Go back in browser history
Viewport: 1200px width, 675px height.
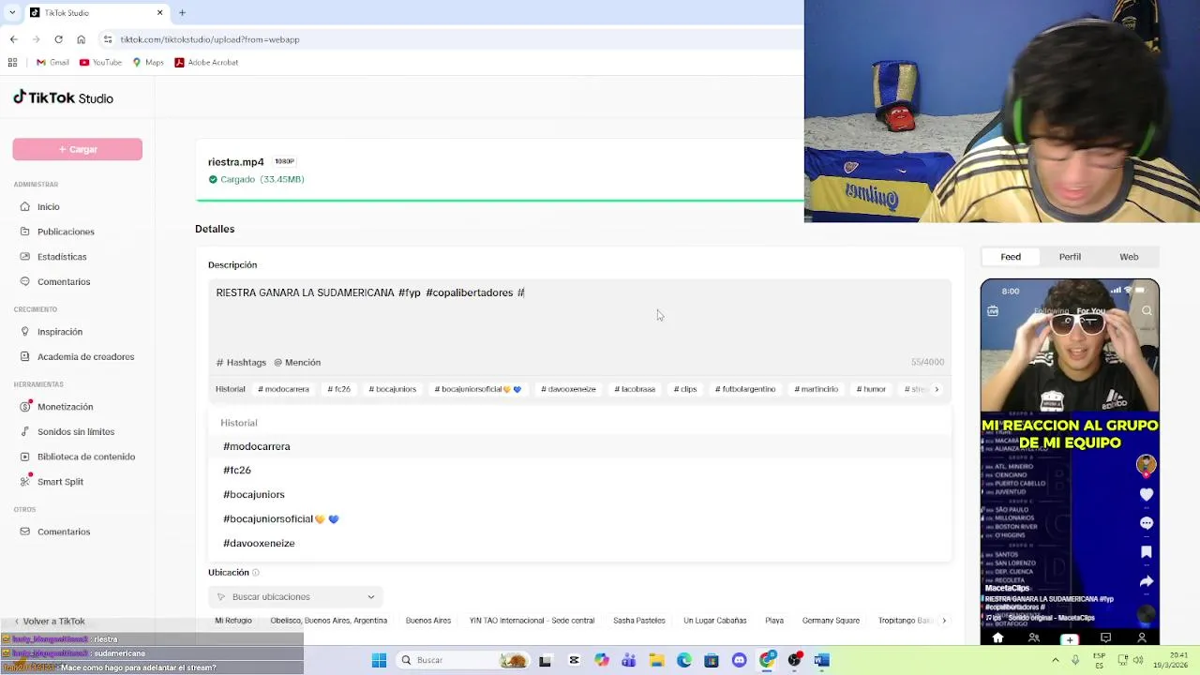(13, 39)
